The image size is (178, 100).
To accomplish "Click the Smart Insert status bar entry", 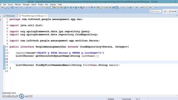I will [127, 99].
